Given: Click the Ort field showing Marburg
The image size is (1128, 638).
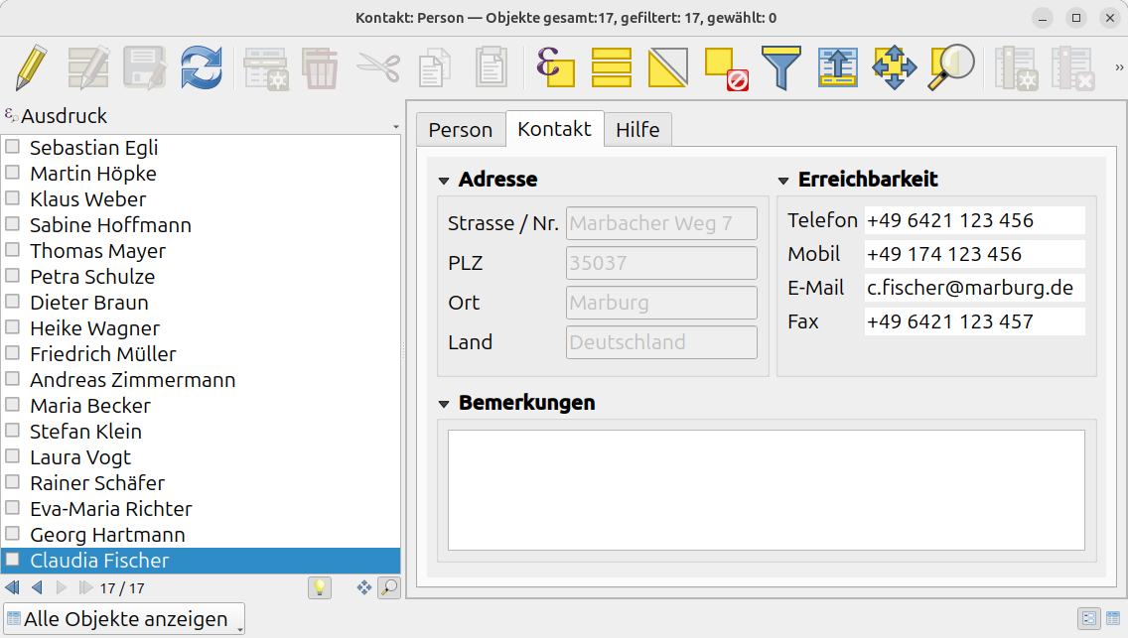Looking at the screenshot, I should tap(661, 303).
